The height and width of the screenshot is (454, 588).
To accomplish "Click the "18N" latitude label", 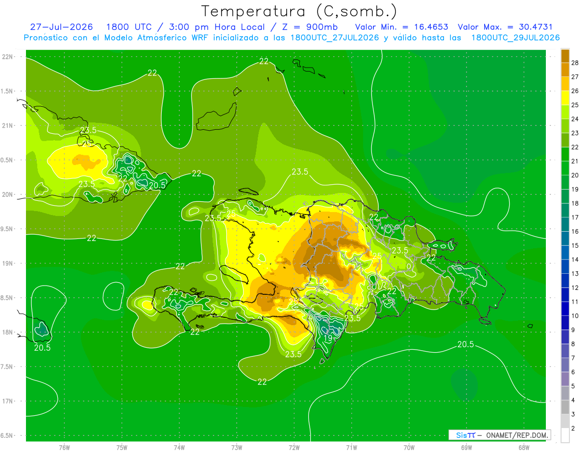I will click(x=8, y=332).
